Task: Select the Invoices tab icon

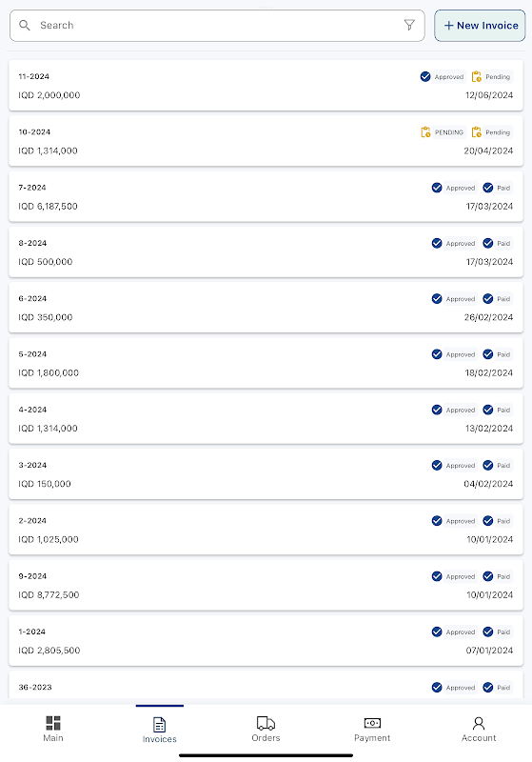Action: click(x=159, y=725)
